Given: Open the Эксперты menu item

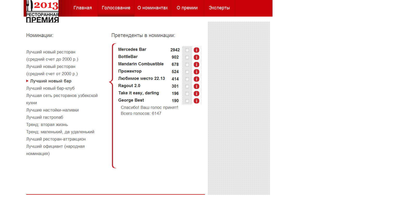Looking at the screenshot, I should pos(219,8).
